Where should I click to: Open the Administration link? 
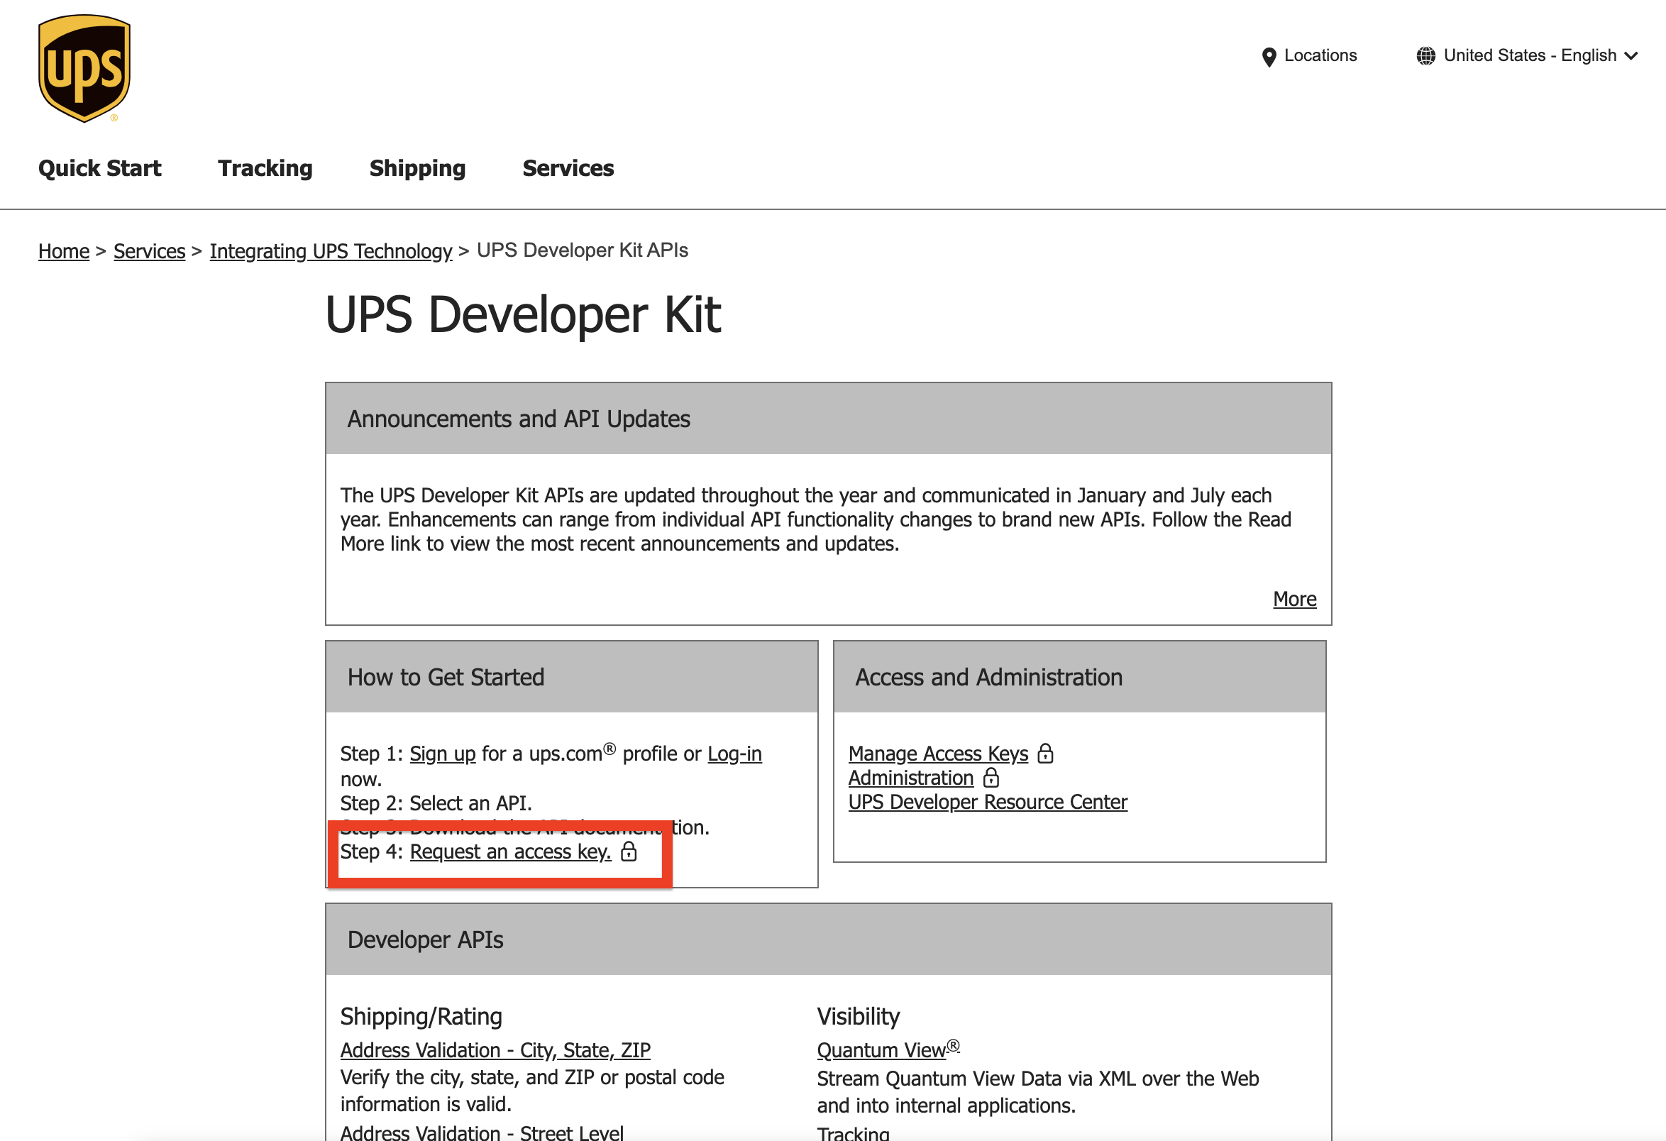[x=911, y=778]
